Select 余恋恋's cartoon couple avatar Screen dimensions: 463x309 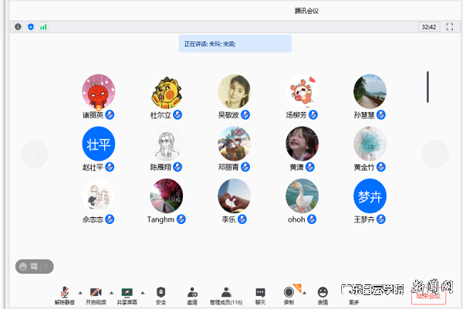click(99, 195)
